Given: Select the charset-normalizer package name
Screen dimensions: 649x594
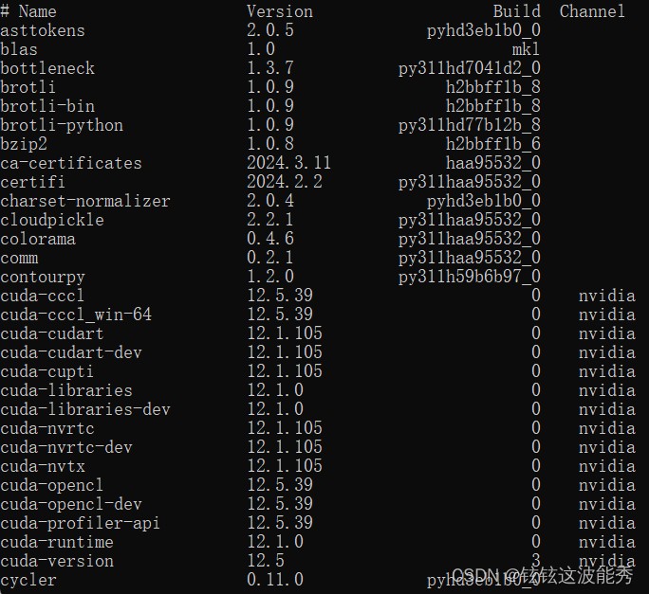Looking at the screenshot, I should [85, 201].
